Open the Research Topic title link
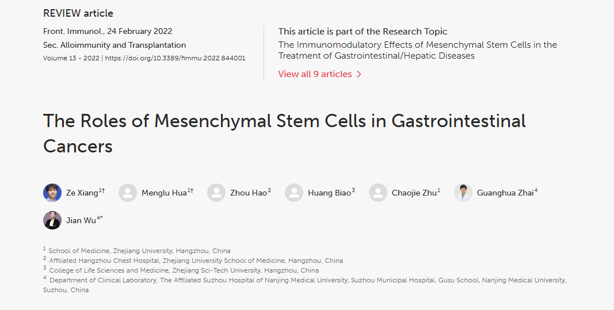This screenshot has height=310, width=614. 417,50
